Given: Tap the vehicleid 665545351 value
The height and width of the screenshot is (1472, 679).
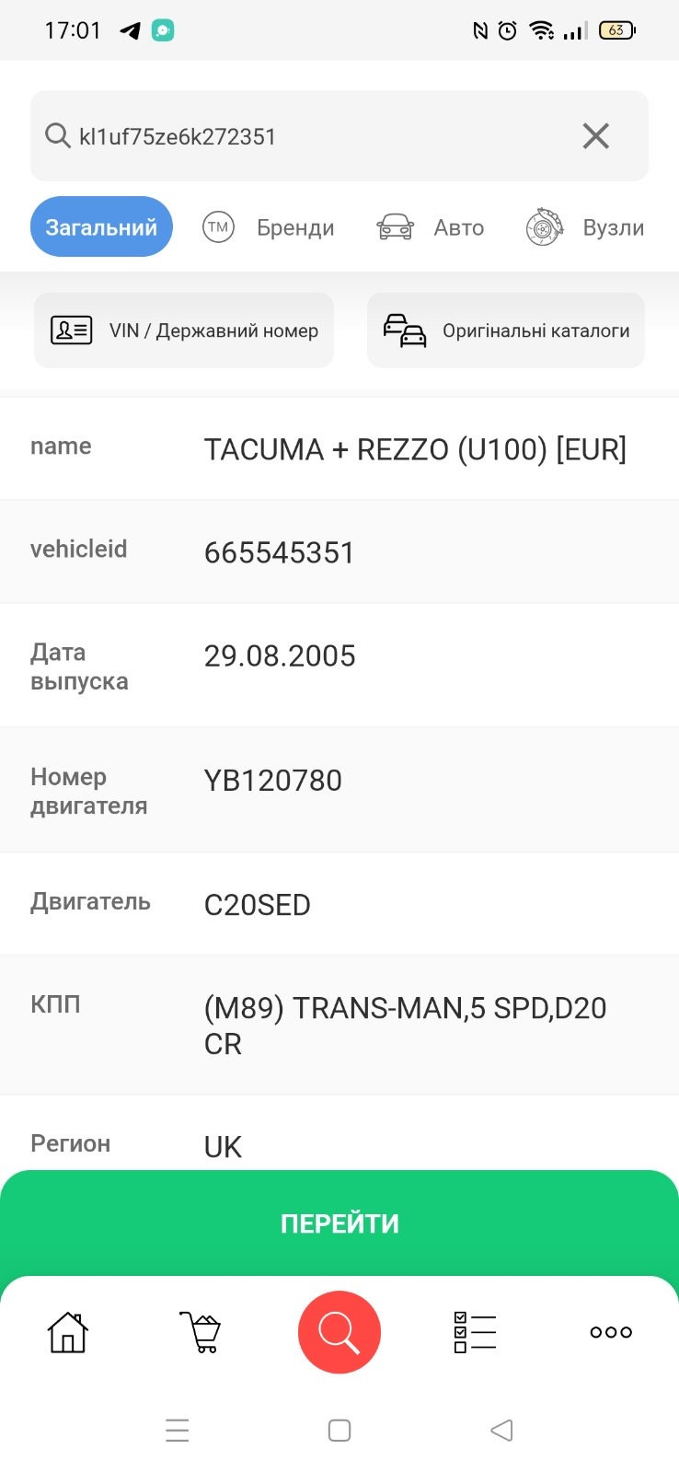Looking at the screenshot, I should pos(279,552).
